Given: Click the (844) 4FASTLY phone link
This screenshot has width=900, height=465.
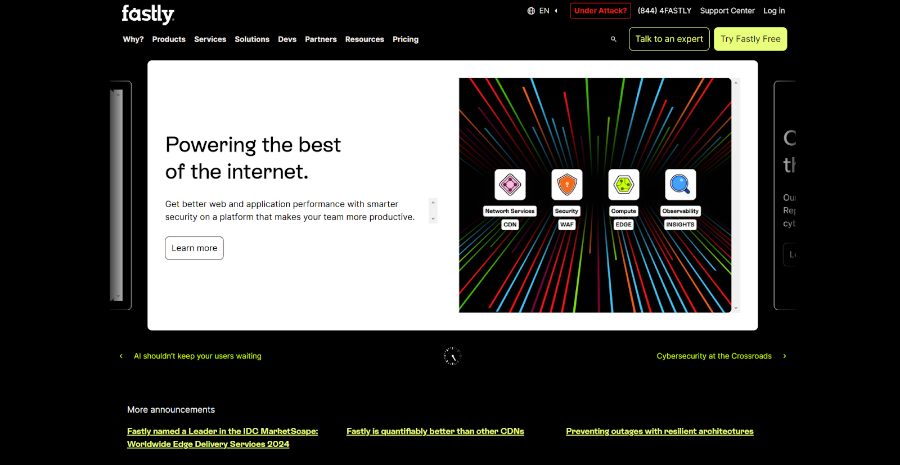Looking at the screenshot, I should tap(664, 11).
